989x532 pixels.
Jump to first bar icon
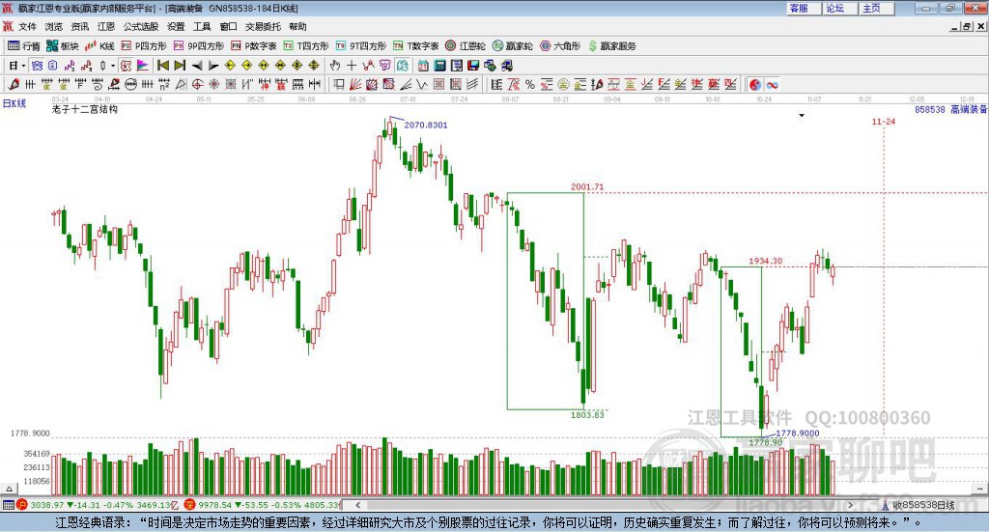162,66
